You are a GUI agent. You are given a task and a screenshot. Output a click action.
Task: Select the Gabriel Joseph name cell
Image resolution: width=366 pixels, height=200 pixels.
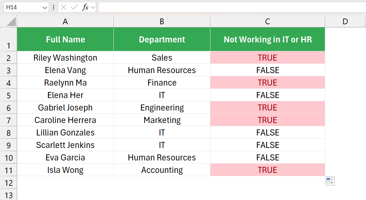pos(65,108)
